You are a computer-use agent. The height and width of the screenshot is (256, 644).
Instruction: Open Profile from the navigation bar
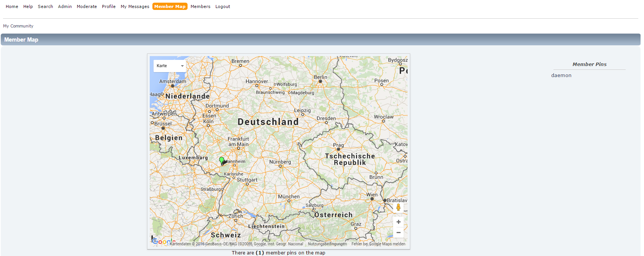(109, 6)
